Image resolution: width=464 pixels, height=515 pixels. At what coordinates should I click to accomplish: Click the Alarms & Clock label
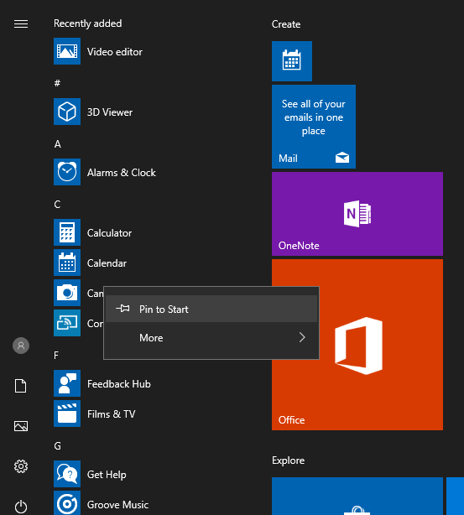(122, 173)
